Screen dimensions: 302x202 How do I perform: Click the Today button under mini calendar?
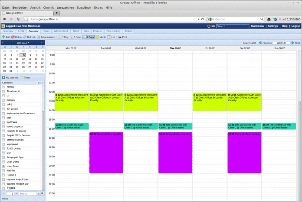(x=24, y=77)
